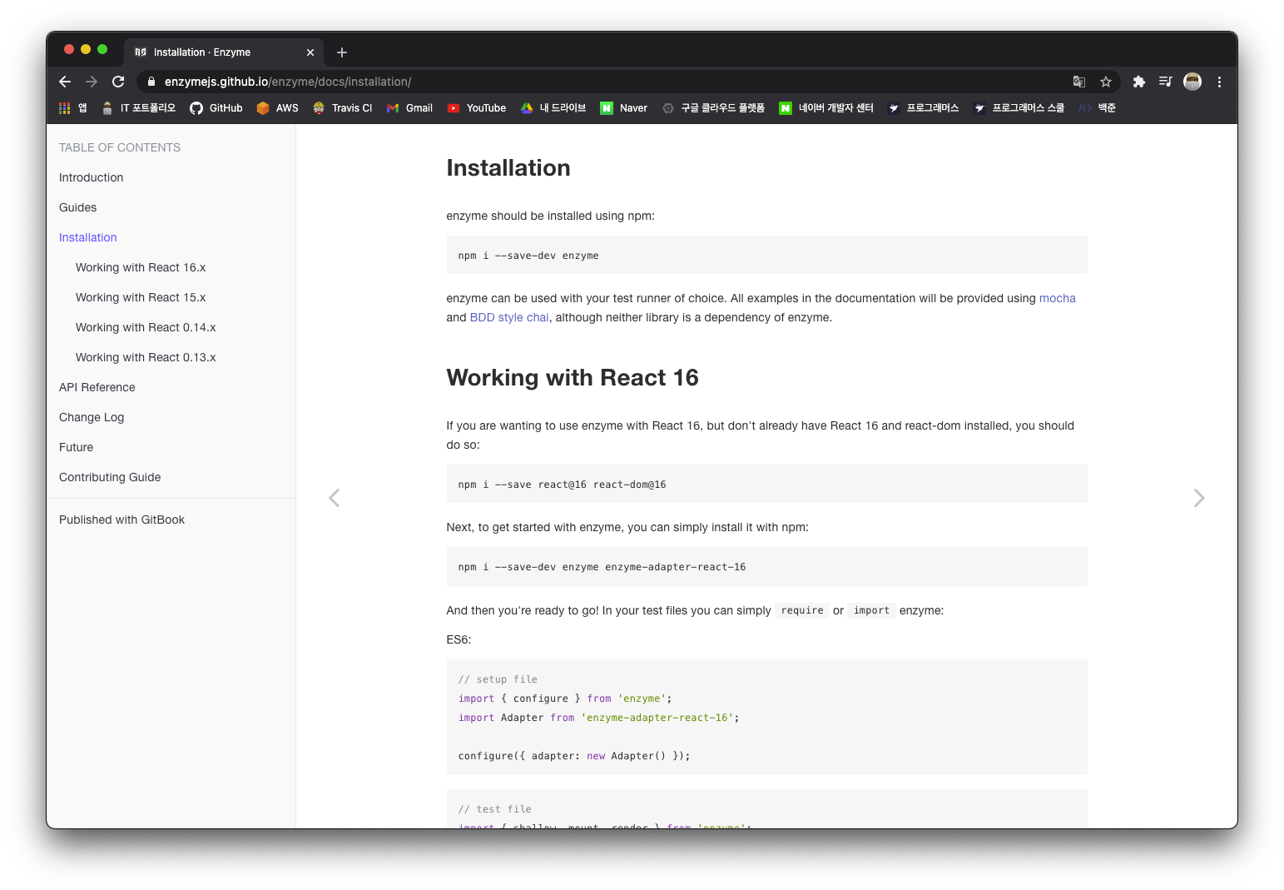Click the browser forward arrow
Viewport: 1284px width, 890px height.
tap(92, 82)
